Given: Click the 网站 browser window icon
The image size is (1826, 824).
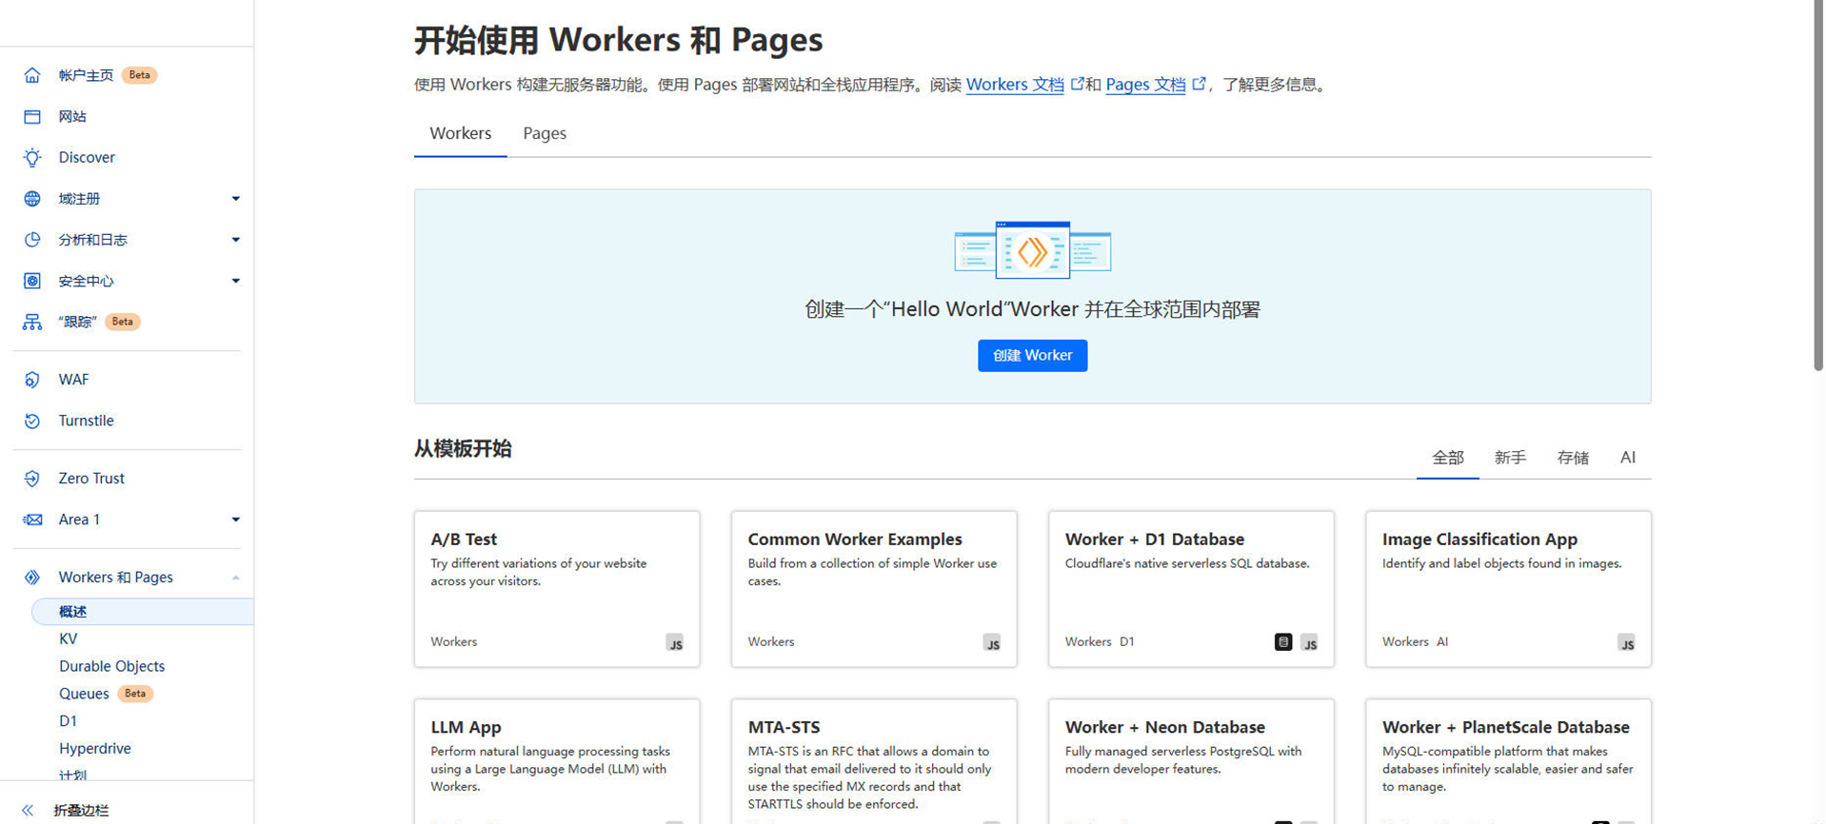Looking at the screenshot, I should click(32, 116).
